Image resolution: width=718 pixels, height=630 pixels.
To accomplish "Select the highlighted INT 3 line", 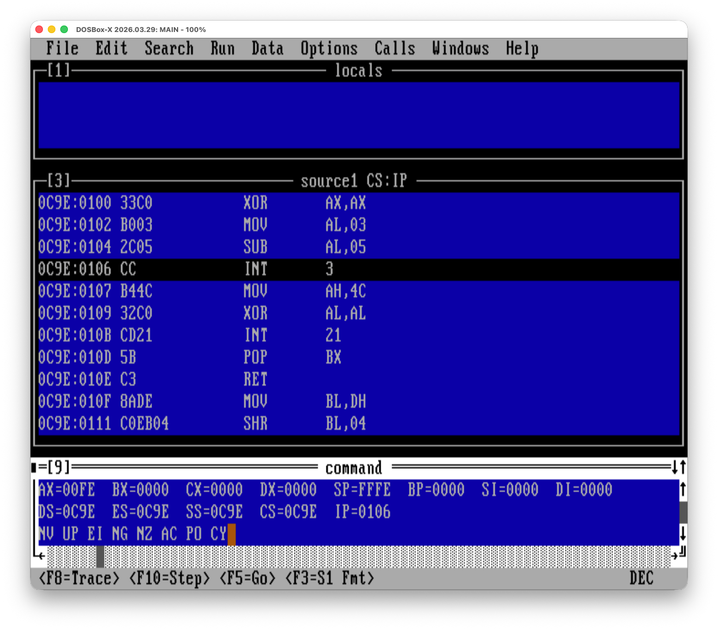I will point(358,269).
